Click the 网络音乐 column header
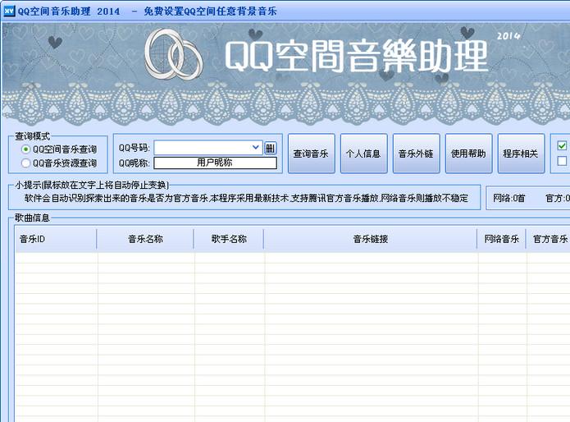The height and width of the screenshot is (422, 570). click(x=501, y=240)
